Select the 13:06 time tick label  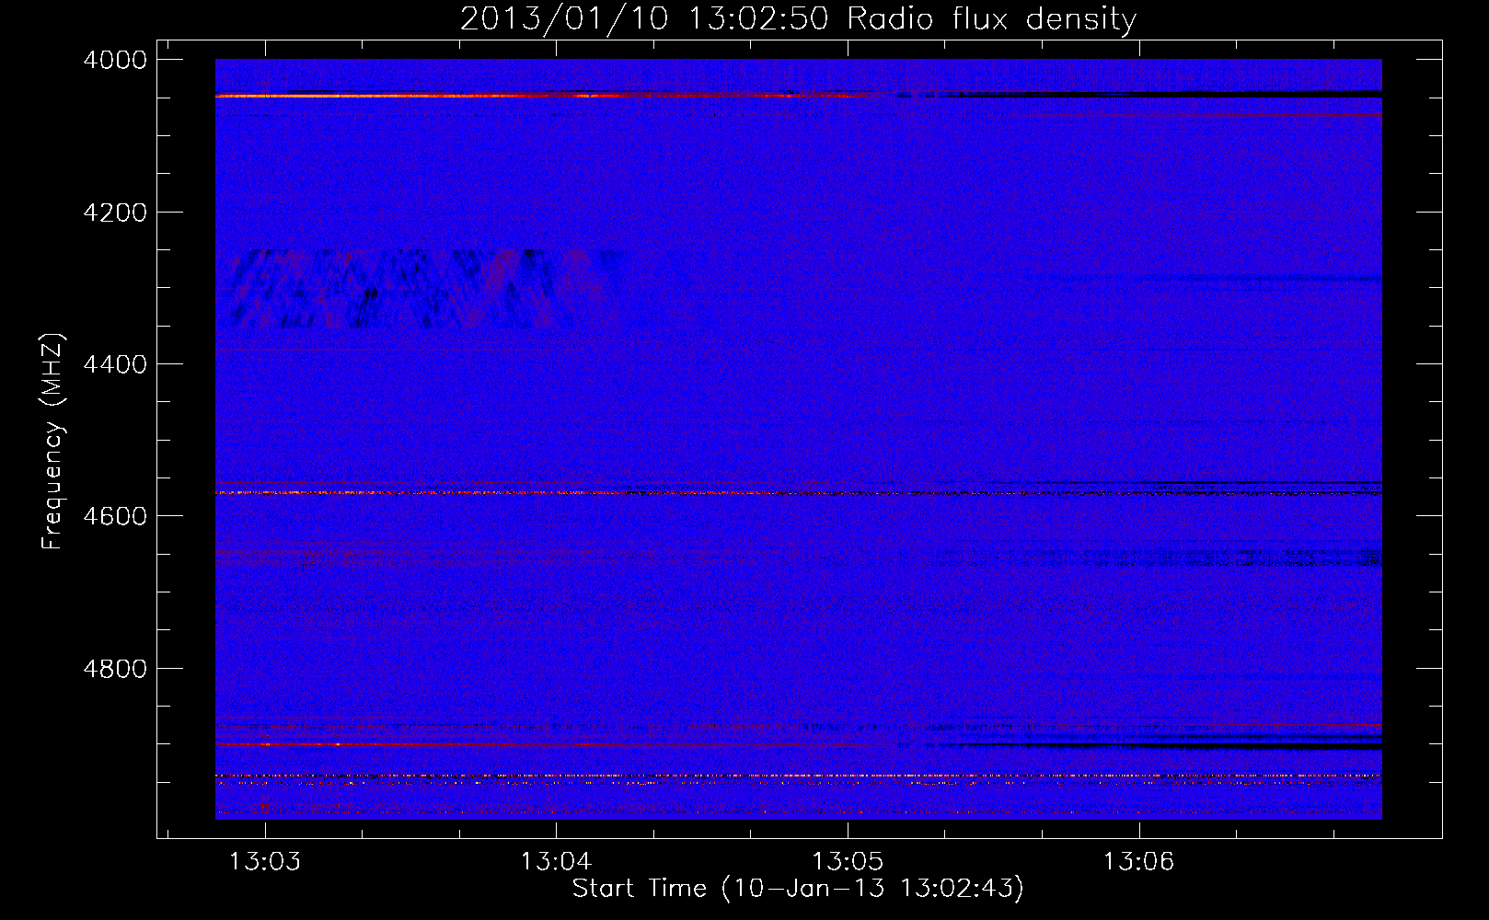click(1139, 861)
